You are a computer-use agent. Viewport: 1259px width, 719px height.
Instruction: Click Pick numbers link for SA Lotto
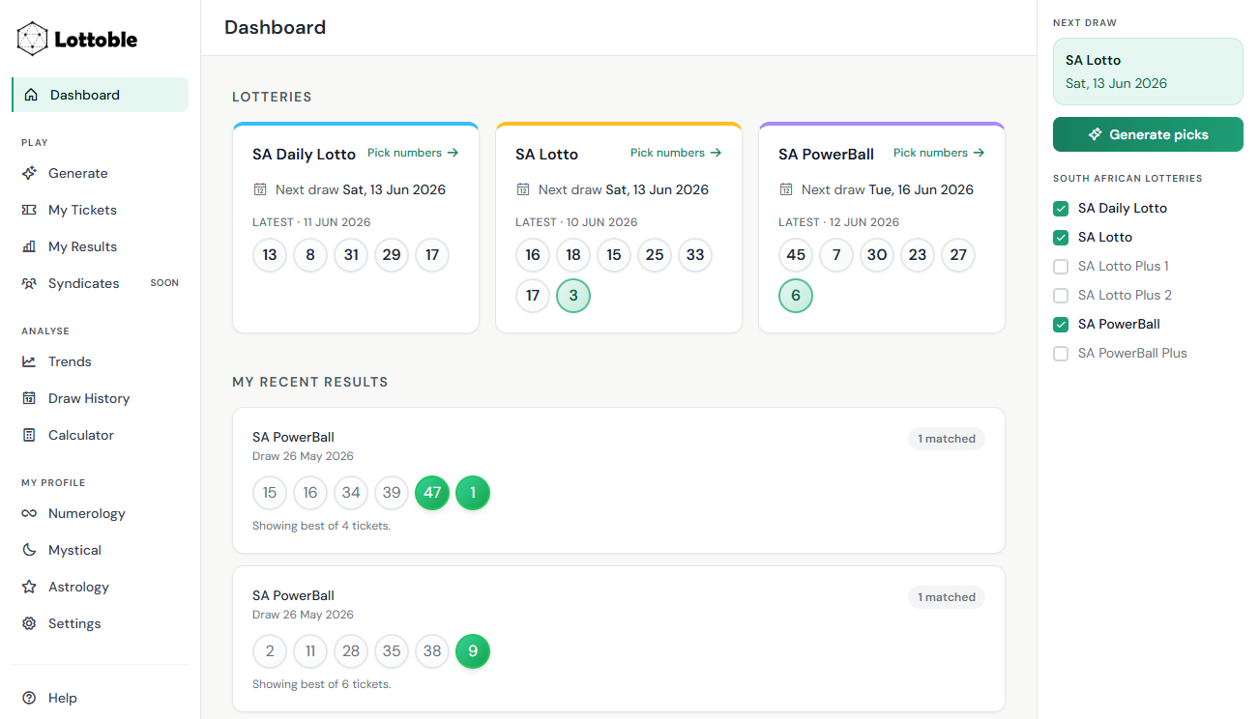pyautogui.click(x=676, y=153)
